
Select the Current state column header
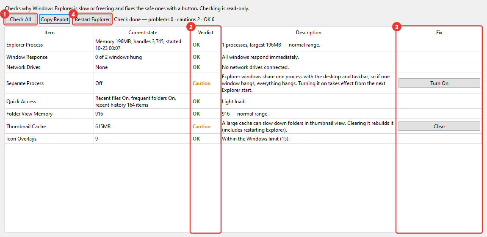pyautogui.click(x=143, y=33)
